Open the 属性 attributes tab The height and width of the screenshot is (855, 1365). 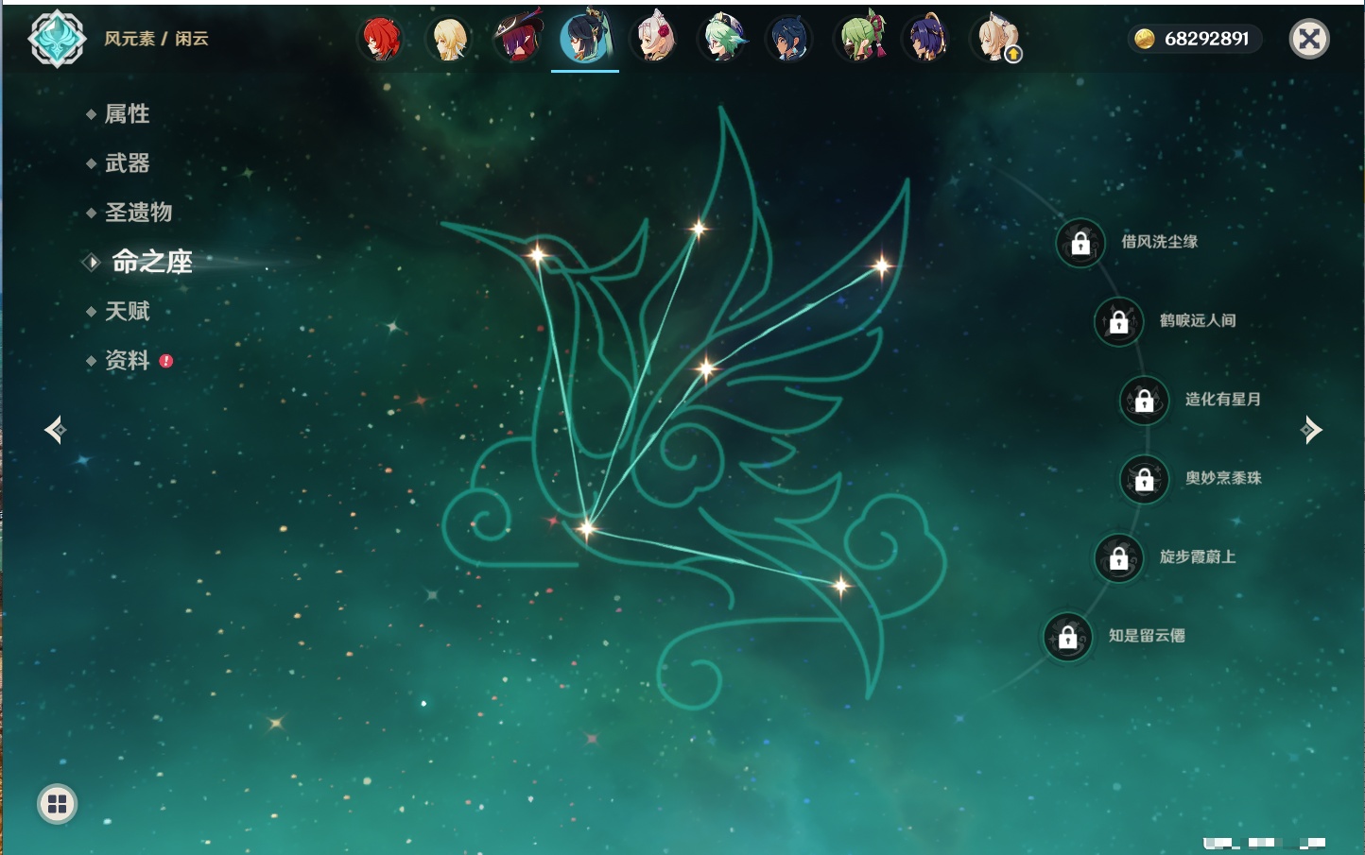tap(127, 114)
